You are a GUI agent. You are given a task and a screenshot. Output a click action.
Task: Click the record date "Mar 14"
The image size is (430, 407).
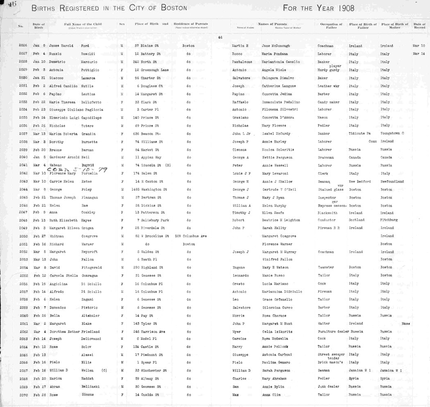419,54
